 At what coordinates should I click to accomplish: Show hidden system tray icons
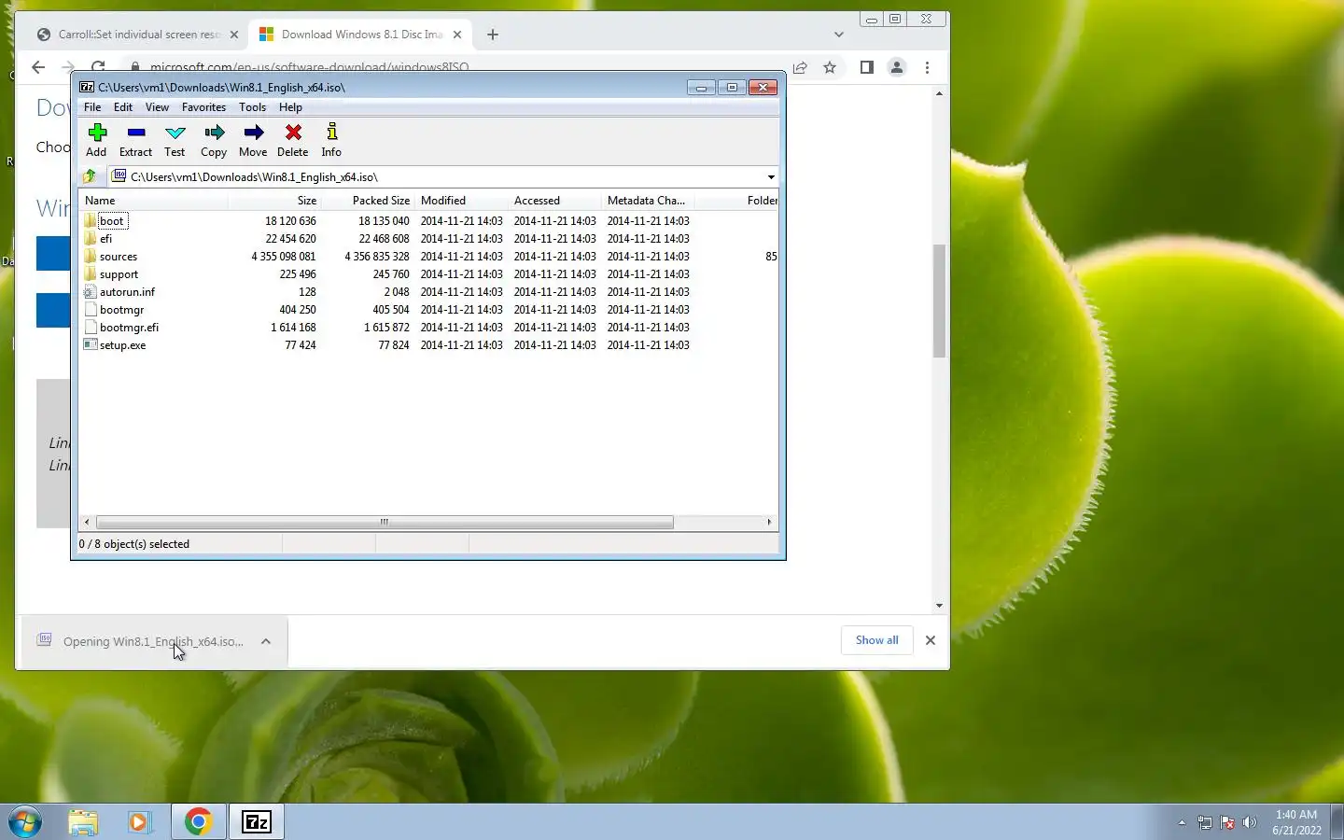(1182, 822)
